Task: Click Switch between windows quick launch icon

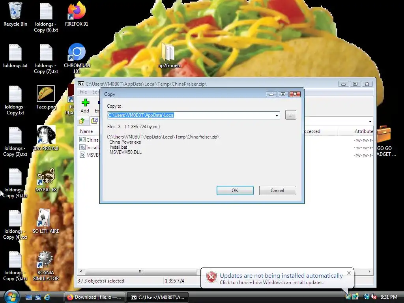Action: 38,297
